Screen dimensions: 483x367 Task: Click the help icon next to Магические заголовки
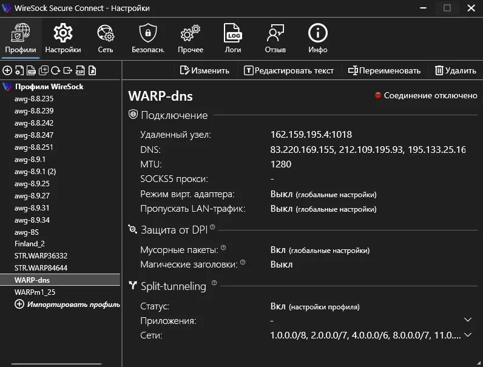point(243,262)
